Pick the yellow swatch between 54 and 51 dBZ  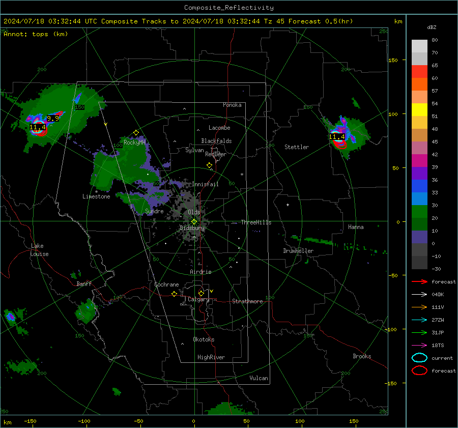[419, 110]
